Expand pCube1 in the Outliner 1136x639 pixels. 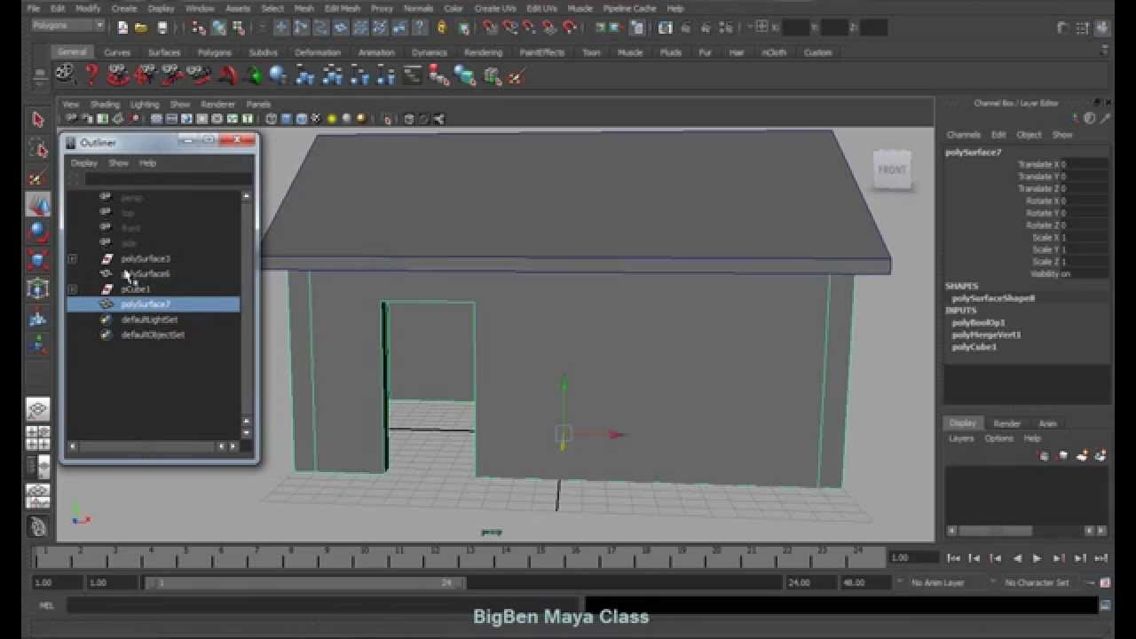pos(73,289)
